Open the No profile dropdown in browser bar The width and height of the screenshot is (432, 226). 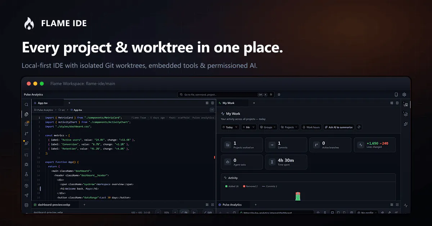[367, 213]
